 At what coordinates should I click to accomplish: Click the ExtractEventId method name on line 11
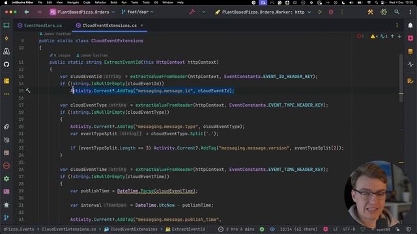[x=122, y=62]
